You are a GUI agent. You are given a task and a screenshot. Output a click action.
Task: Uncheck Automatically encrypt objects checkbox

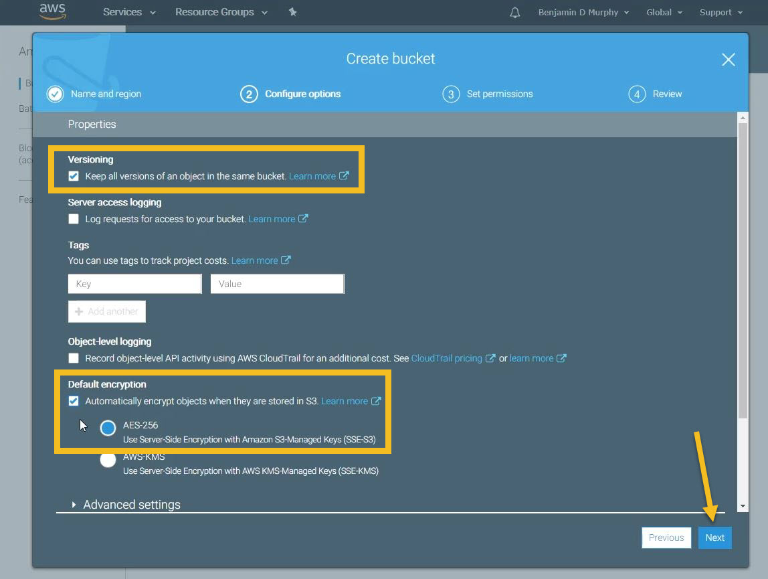click(74, 401)
